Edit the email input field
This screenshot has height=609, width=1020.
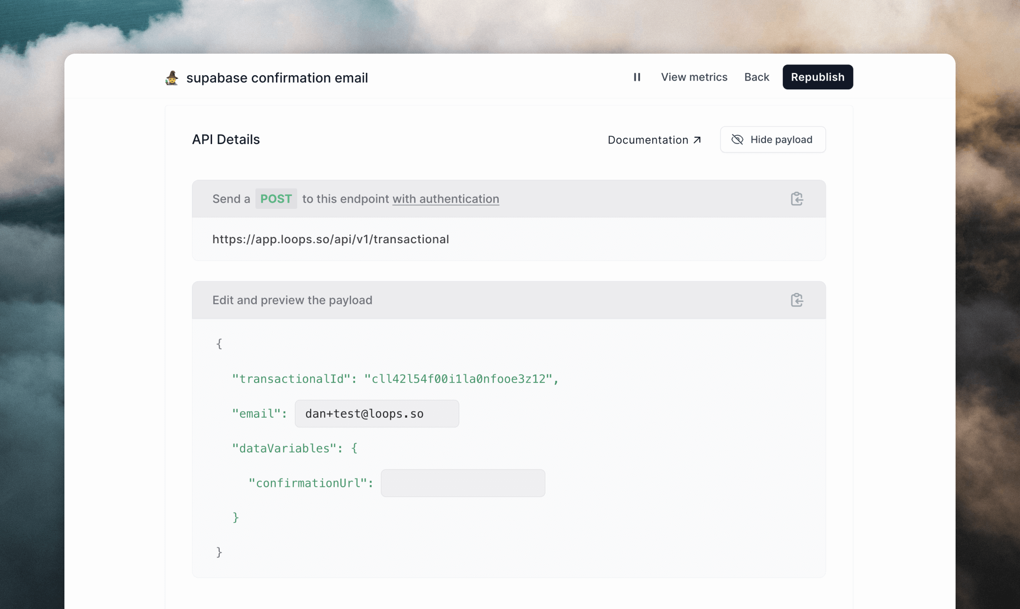[x=377, y=414]
